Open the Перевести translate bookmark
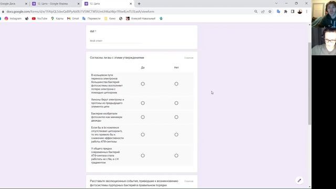 [91, 19]
